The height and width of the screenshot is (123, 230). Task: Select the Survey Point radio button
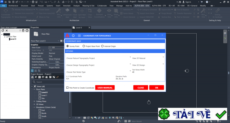point(68,46)
